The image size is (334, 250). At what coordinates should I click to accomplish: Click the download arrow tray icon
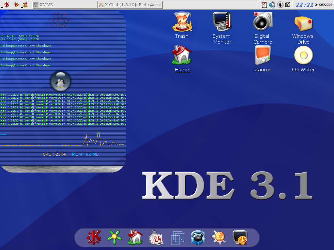point(280,5)
